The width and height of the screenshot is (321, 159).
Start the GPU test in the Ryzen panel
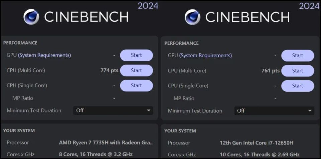(x=136, y=55)
